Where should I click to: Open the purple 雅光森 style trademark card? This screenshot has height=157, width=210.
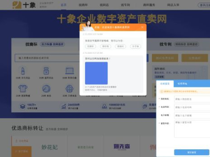(122, 147)
